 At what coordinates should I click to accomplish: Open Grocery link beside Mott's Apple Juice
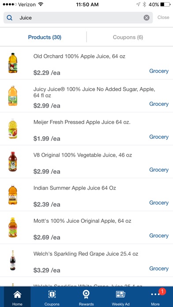(x=159, y=236)
